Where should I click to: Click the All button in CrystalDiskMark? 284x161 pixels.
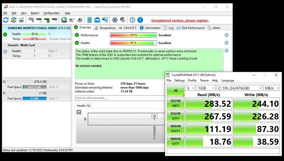[176, 91]
